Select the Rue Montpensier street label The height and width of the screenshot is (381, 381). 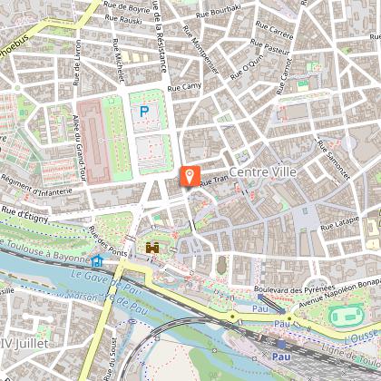[x=200, y=50]
